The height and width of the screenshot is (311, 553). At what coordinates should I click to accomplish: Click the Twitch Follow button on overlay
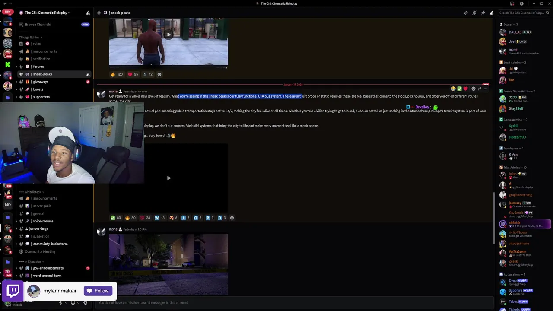click(98, 291)
